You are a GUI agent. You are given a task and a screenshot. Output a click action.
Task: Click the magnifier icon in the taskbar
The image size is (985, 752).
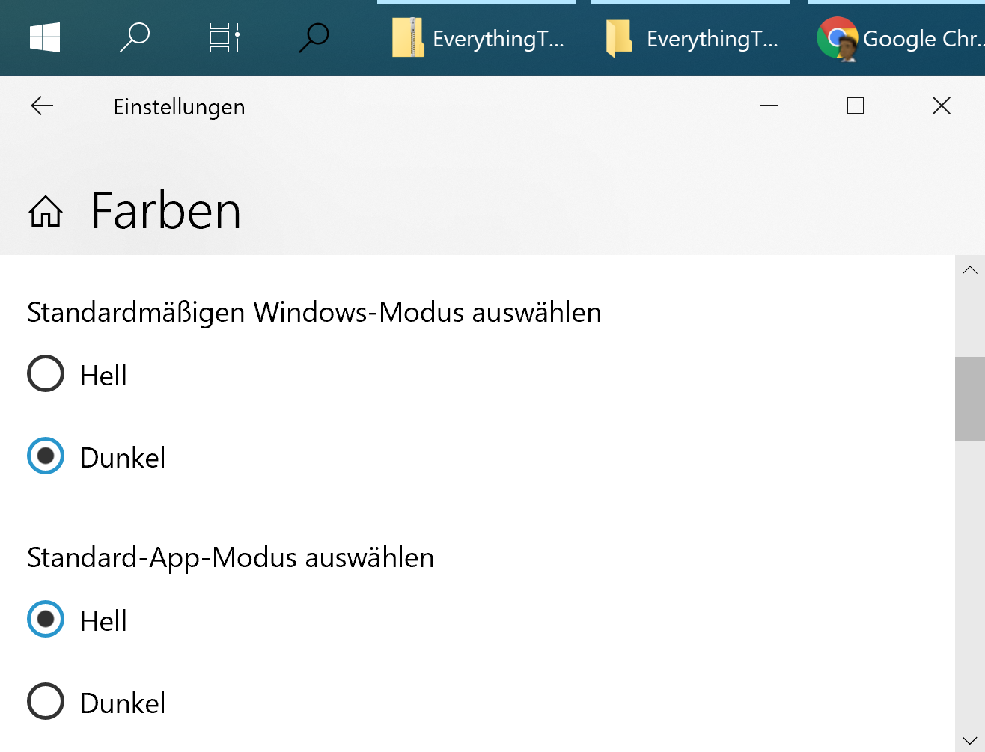coord(314,36)
